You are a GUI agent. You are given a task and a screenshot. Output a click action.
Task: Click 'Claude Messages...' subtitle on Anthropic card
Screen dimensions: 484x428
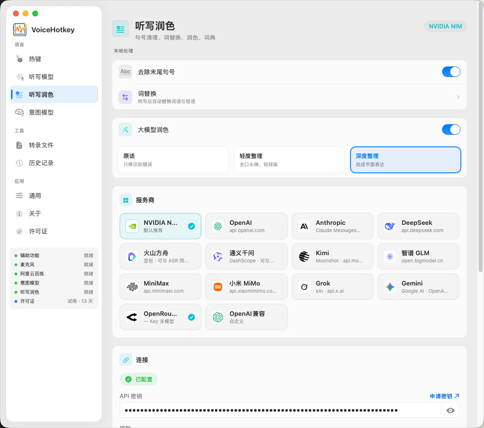click(x=338, y=230)
